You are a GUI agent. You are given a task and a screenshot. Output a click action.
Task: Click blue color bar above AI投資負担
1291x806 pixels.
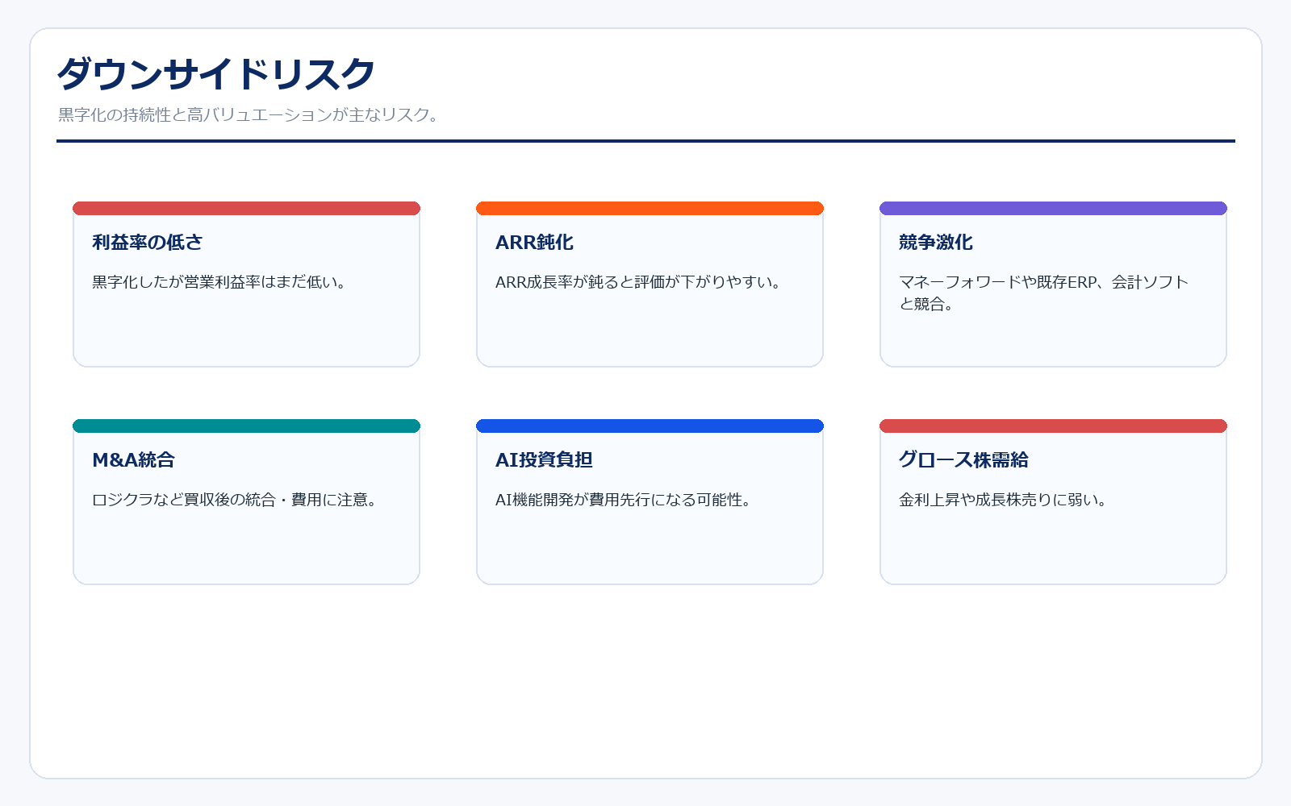click(650, 426)
